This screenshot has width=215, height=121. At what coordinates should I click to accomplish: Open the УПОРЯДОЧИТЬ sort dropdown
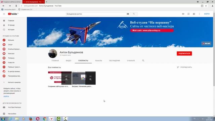point(184,67)
